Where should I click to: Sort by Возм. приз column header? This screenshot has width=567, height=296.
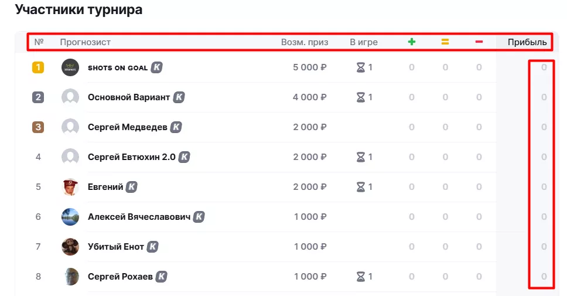point(305,42)
